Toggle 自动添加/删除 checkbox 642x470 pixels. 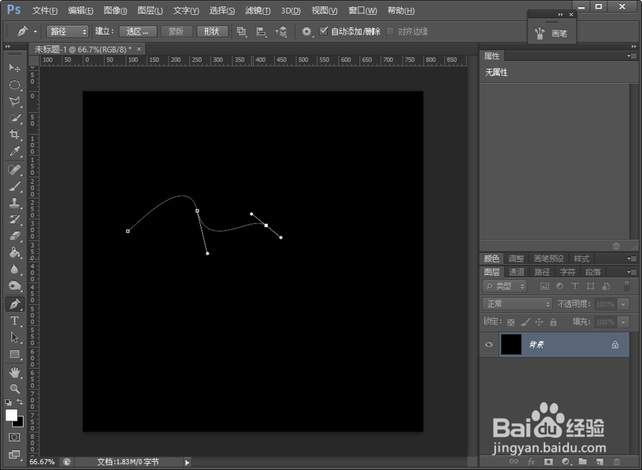click(324, 31)
